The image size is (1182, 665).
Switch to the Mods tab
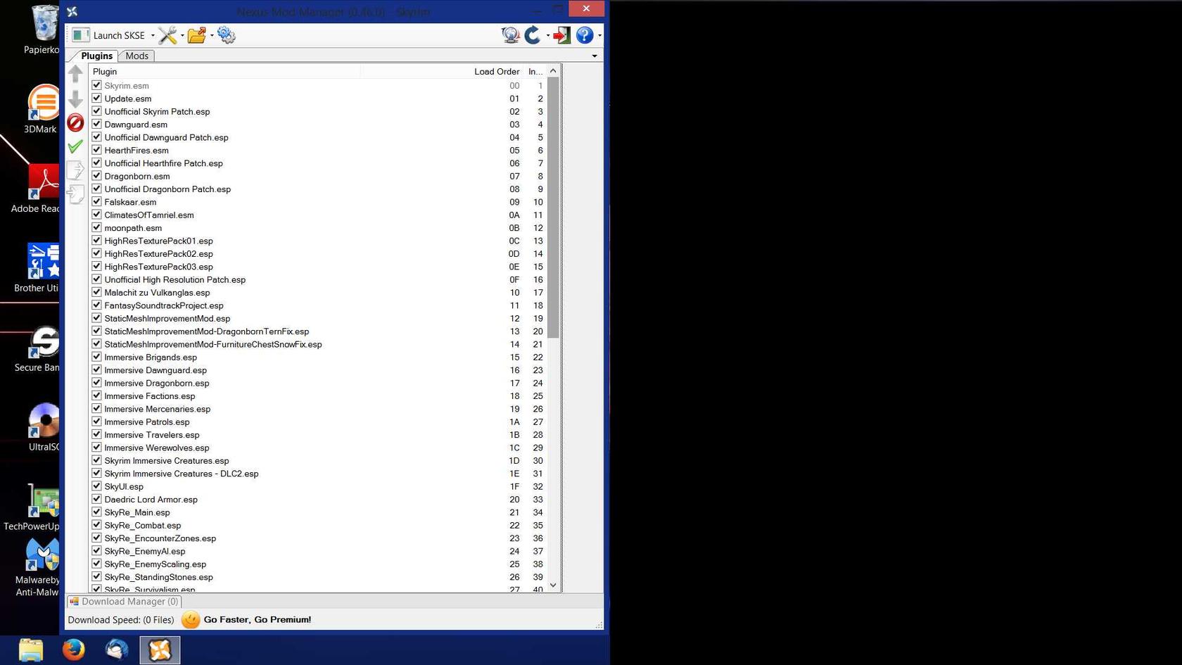(136, 56)
